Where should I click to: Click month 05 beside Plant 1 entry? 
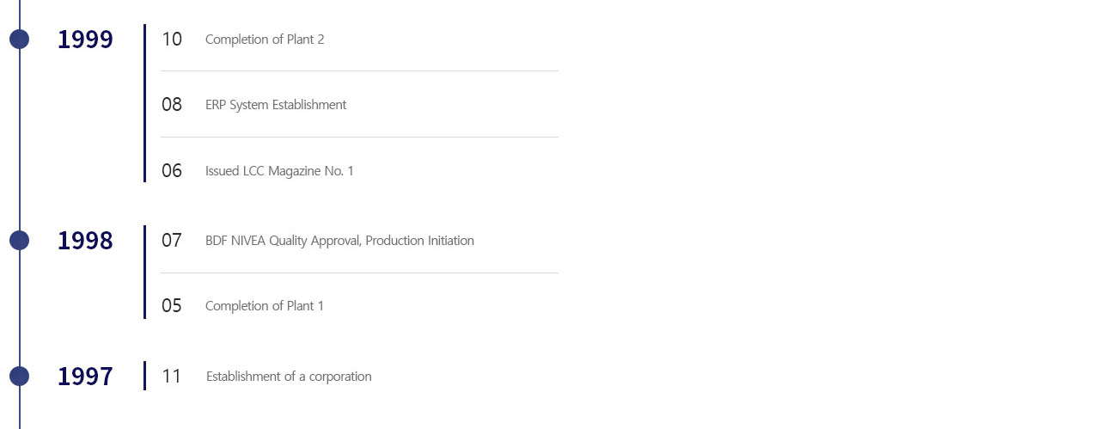pos(172,305)
